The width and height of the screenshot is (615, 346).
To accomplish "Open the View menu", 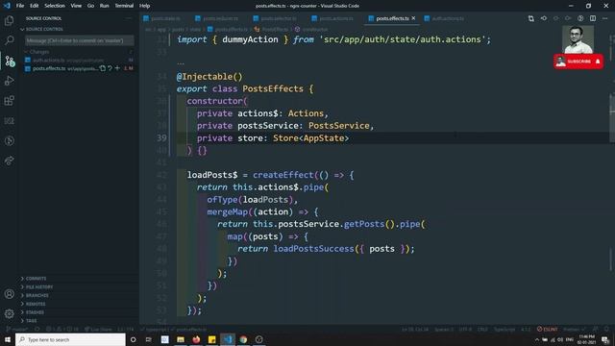I will click(76, 6).
